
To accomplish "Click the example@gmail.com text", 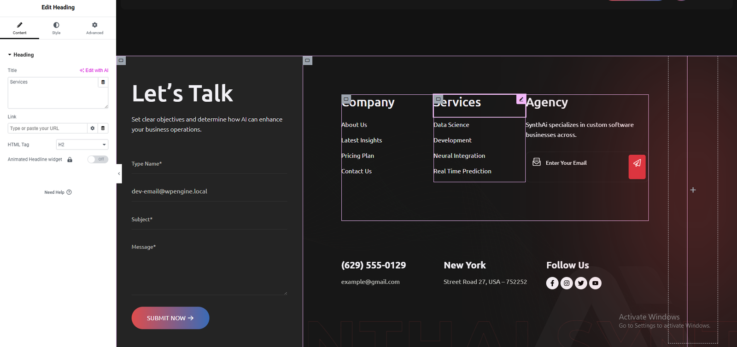I will coord(370,282).
